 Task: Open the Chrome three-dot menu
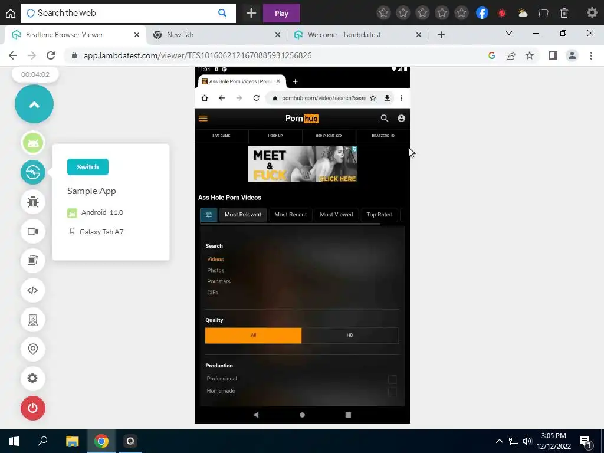[591, 55]
